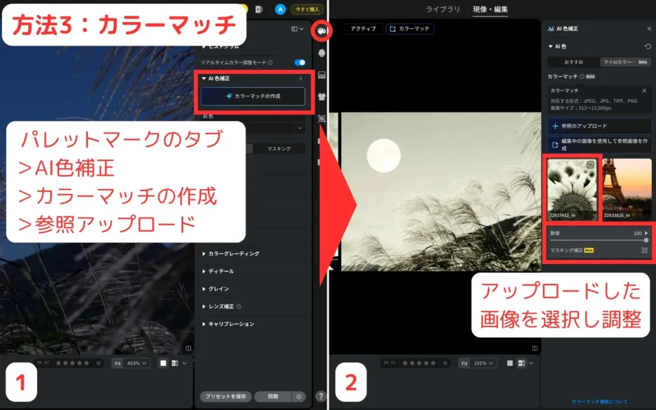Open AI 色補正 panel via right chevron
The image size is (656, 410).
point(301,79)
